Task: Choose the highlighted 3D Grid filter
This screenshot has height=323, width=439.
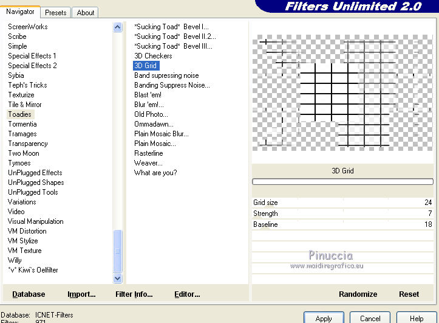Action: (x=146, y=66)
